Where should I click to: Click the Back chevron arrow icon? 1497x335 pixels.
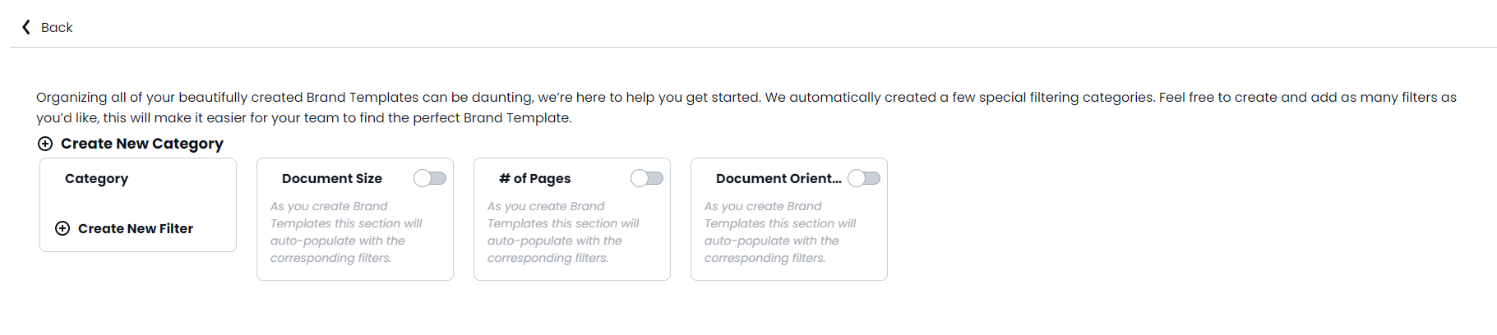[25, 27]
